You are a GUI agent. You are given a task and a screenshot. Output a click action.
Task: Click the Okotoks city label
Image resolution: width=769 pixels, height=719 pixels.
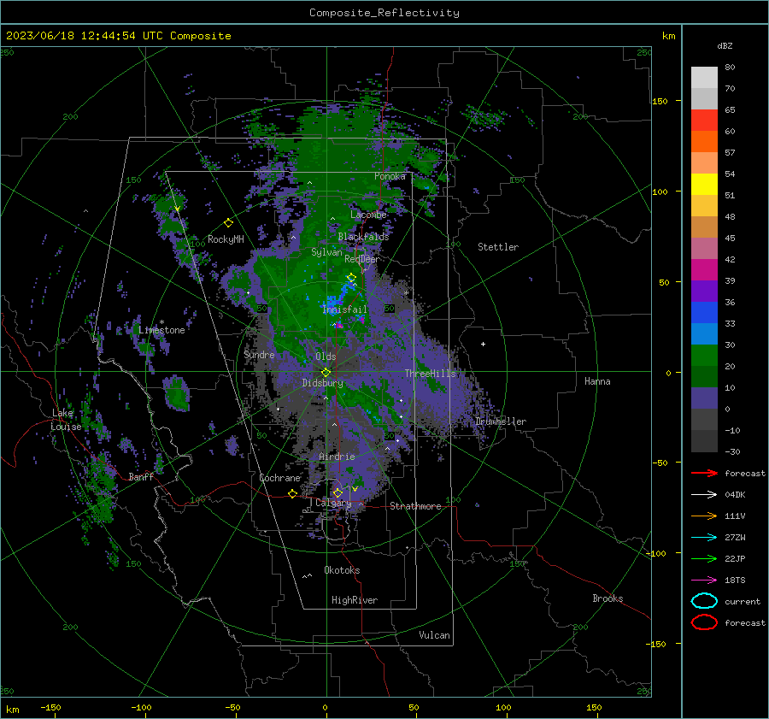pos(342,570)
